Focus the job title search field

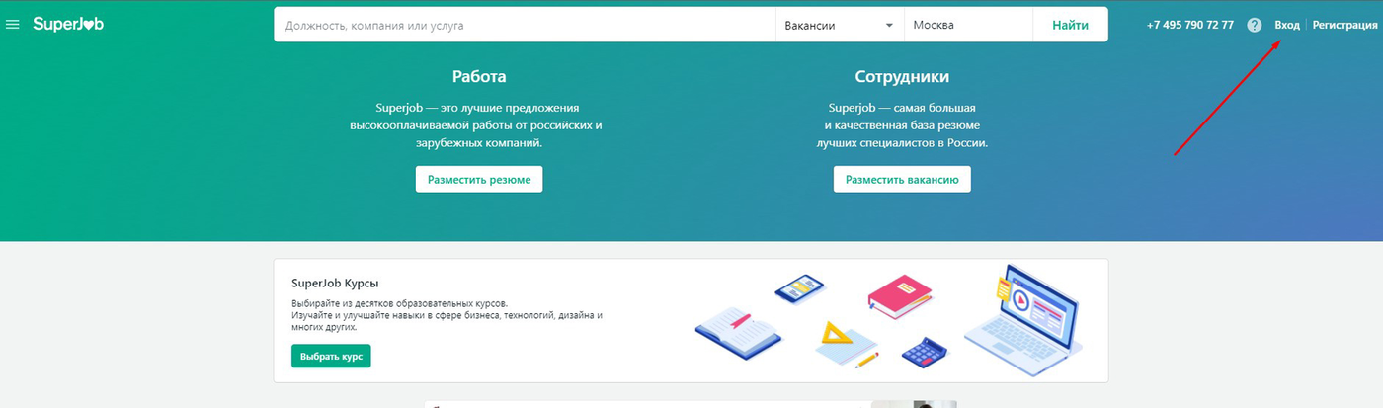point(525,25)
